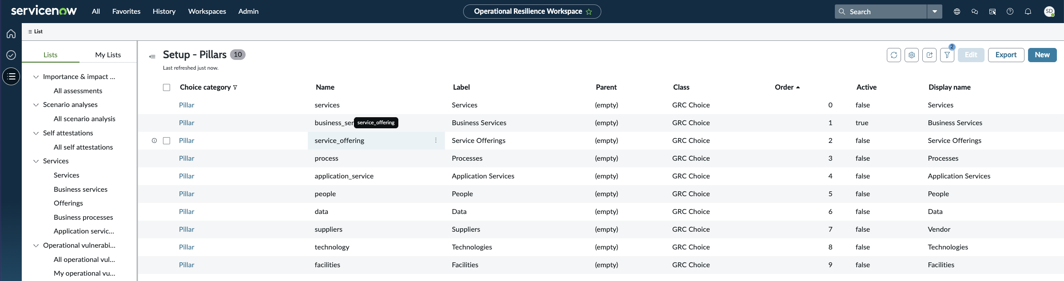Open All scenario analysis list

[x=84, y=119]
